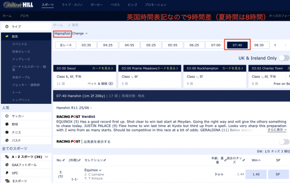290x183 pixels.
Task: Select the 04:25 race time
Action: point(108,45)
